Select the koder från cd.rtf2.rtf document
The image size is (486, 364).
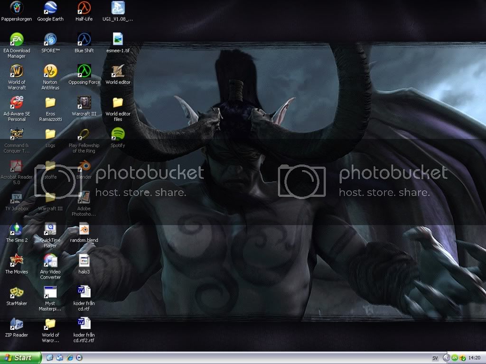point(84,330)
